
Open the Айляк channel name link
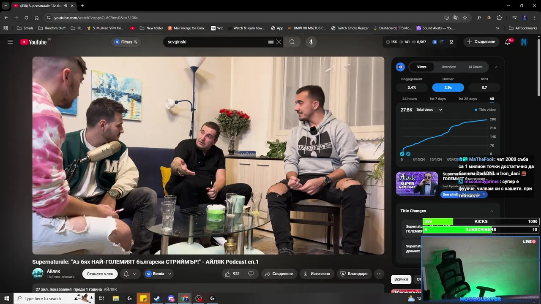click(53, 271)
